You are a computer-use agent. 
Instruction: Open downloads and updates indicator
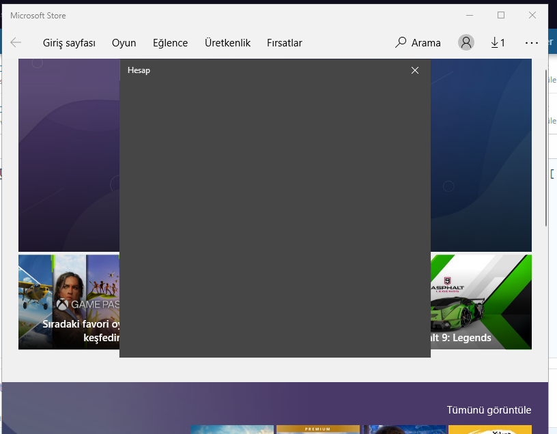point(498,43)
